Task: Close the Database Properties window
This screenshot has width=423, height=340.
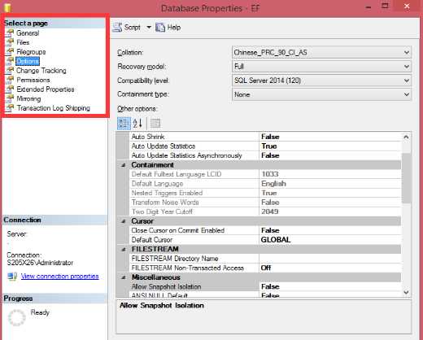Action: (407, 7)
